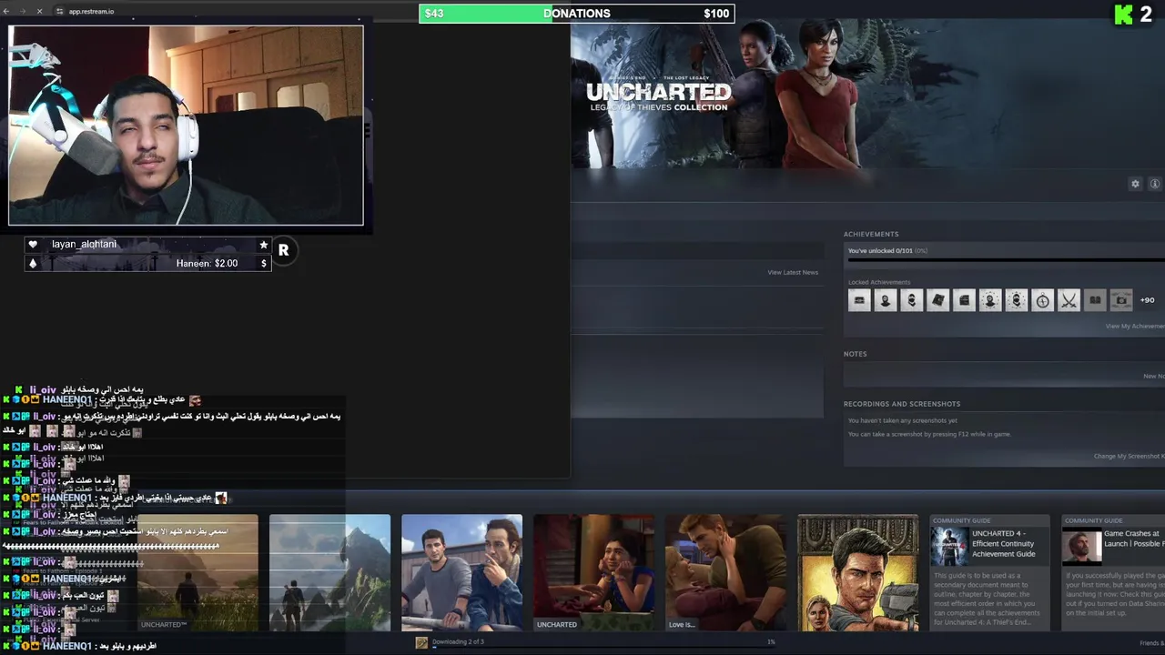
Task: Open the Game Crashes at Launch guide
Action: (1113, 573)
